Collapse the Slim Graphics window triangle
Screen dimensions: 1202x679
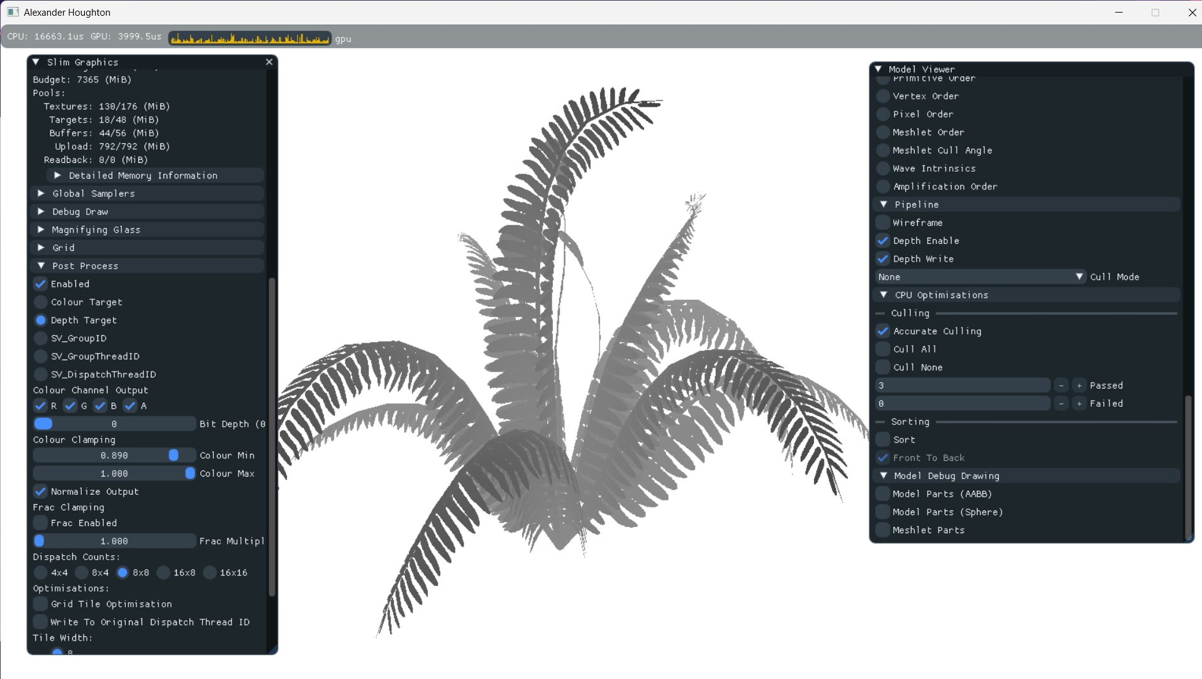[x=36, y=62]
